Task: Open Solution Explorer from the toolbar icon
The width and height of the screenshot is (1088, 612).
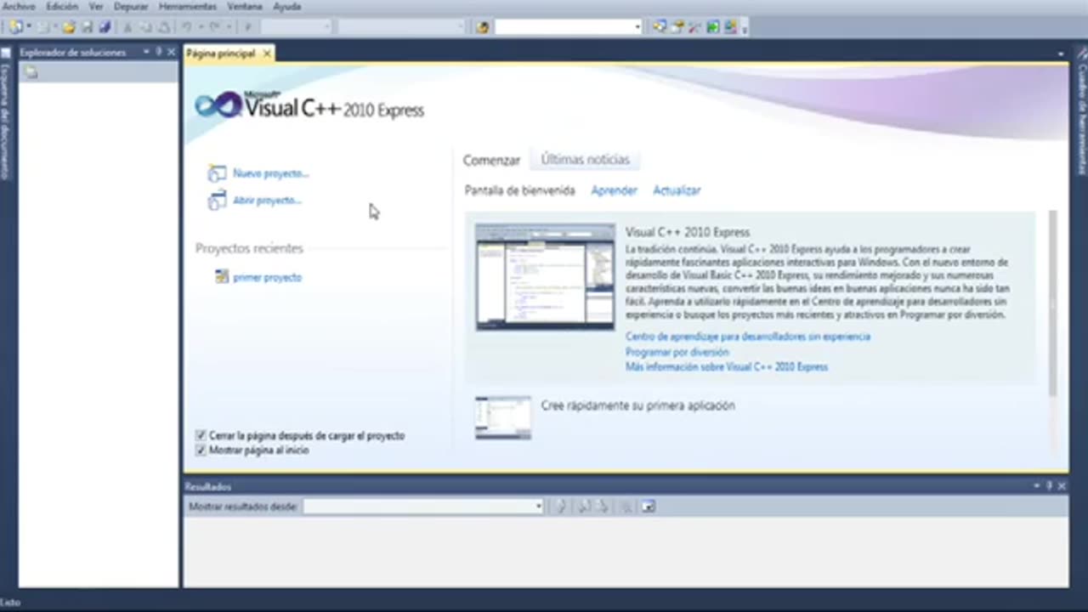Action: click(660, 26)
